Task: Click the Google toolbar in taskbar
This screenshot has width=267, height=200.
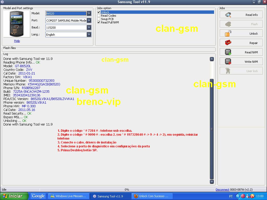Action: pyautogui.click(x=38, y=196)
